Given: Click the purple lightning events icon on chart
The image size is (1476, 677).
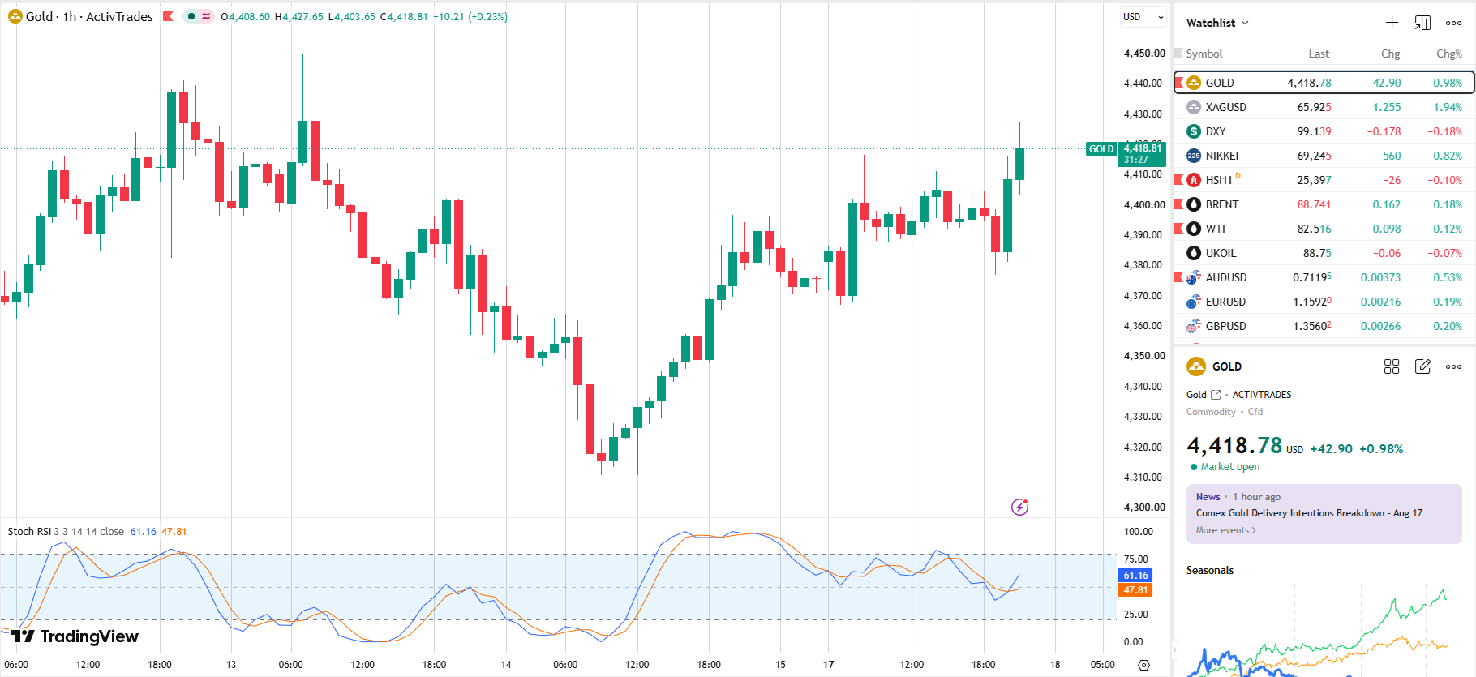Looking at the screenshot, I should 1020,507.
